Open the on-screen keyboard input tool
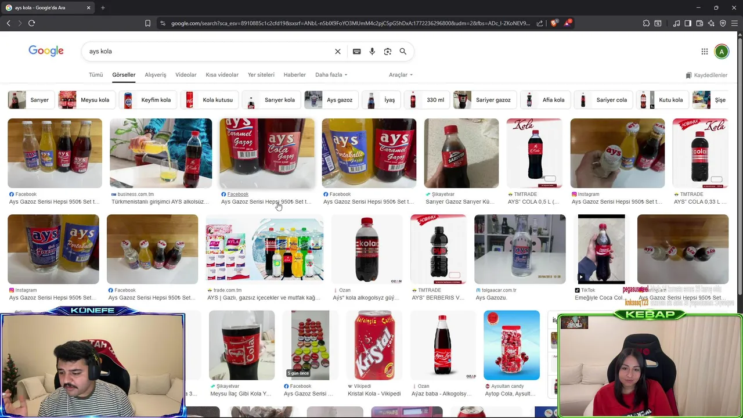This screenshot has height=418, width=743. coord(357,52)
